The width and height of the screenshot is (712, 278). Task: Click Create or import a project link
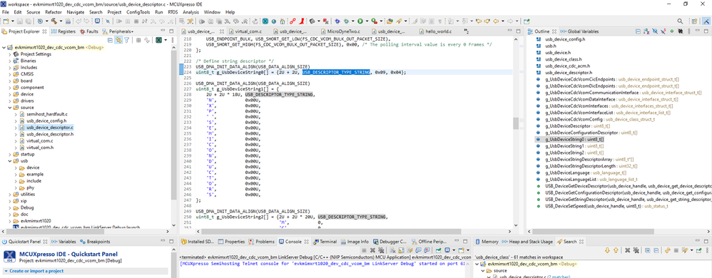[37, 271]
